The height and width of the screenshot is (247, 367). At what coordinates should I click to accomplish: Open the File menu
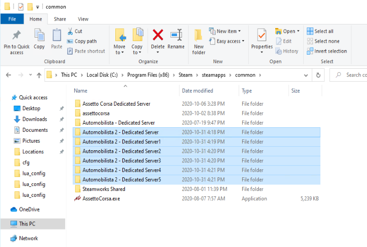(x=12, y=19)
